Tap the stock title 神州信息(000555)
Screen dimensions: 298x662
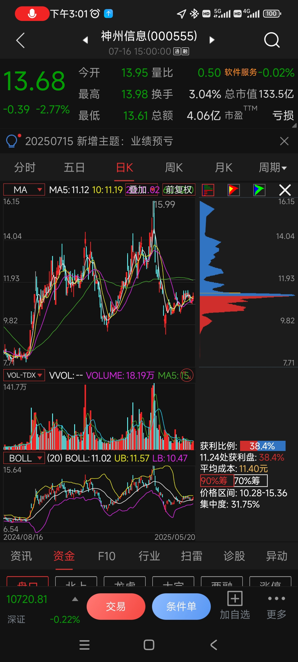click(x=149, y=36)
